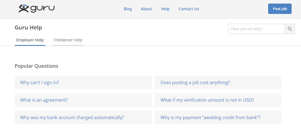Open Help from the top navigation
The image size is (301, 133).
165,9
